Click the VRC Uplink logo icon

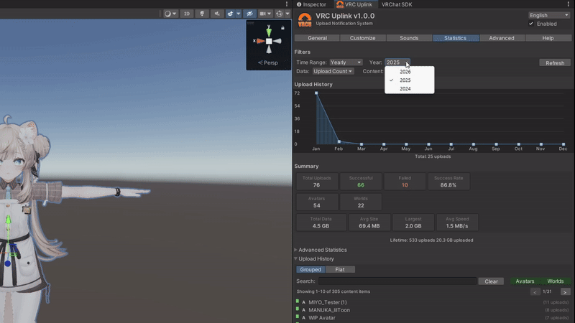pyautogui.click(x=305, y=19)
